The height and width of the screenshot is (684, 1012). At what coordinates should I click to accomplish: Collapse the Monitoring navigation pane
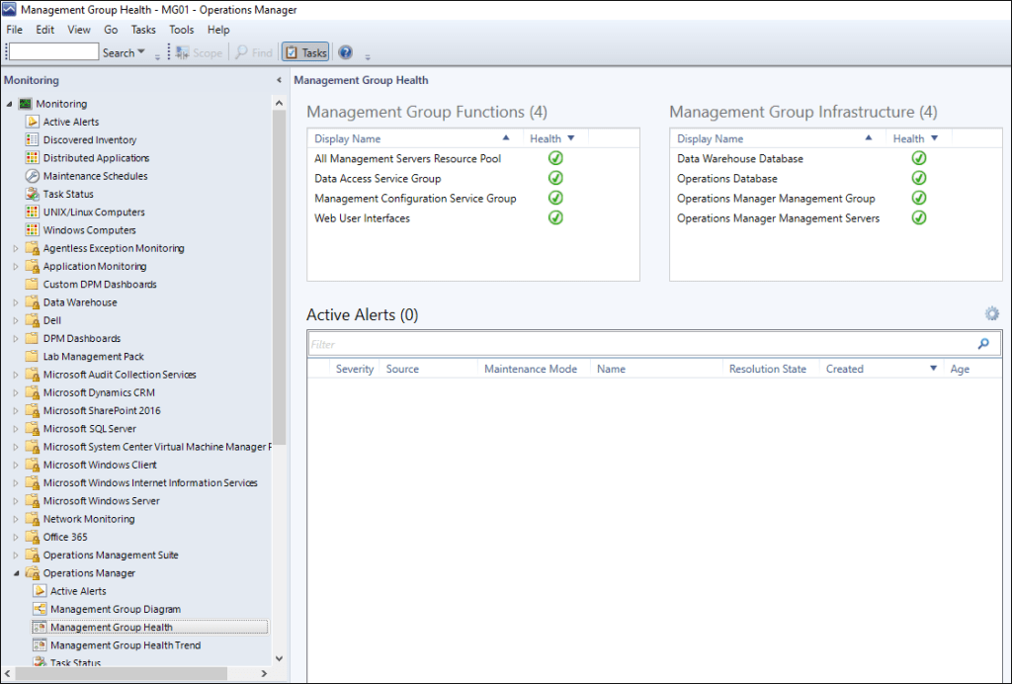279,80
